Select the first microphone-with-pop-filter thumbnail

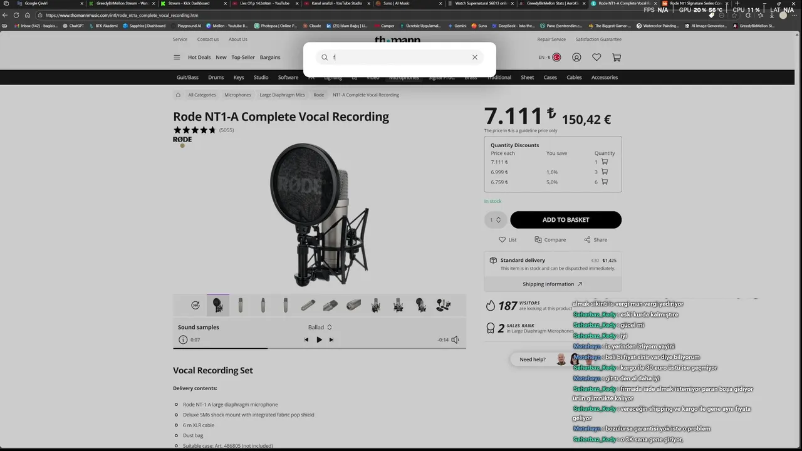(218, 305)
